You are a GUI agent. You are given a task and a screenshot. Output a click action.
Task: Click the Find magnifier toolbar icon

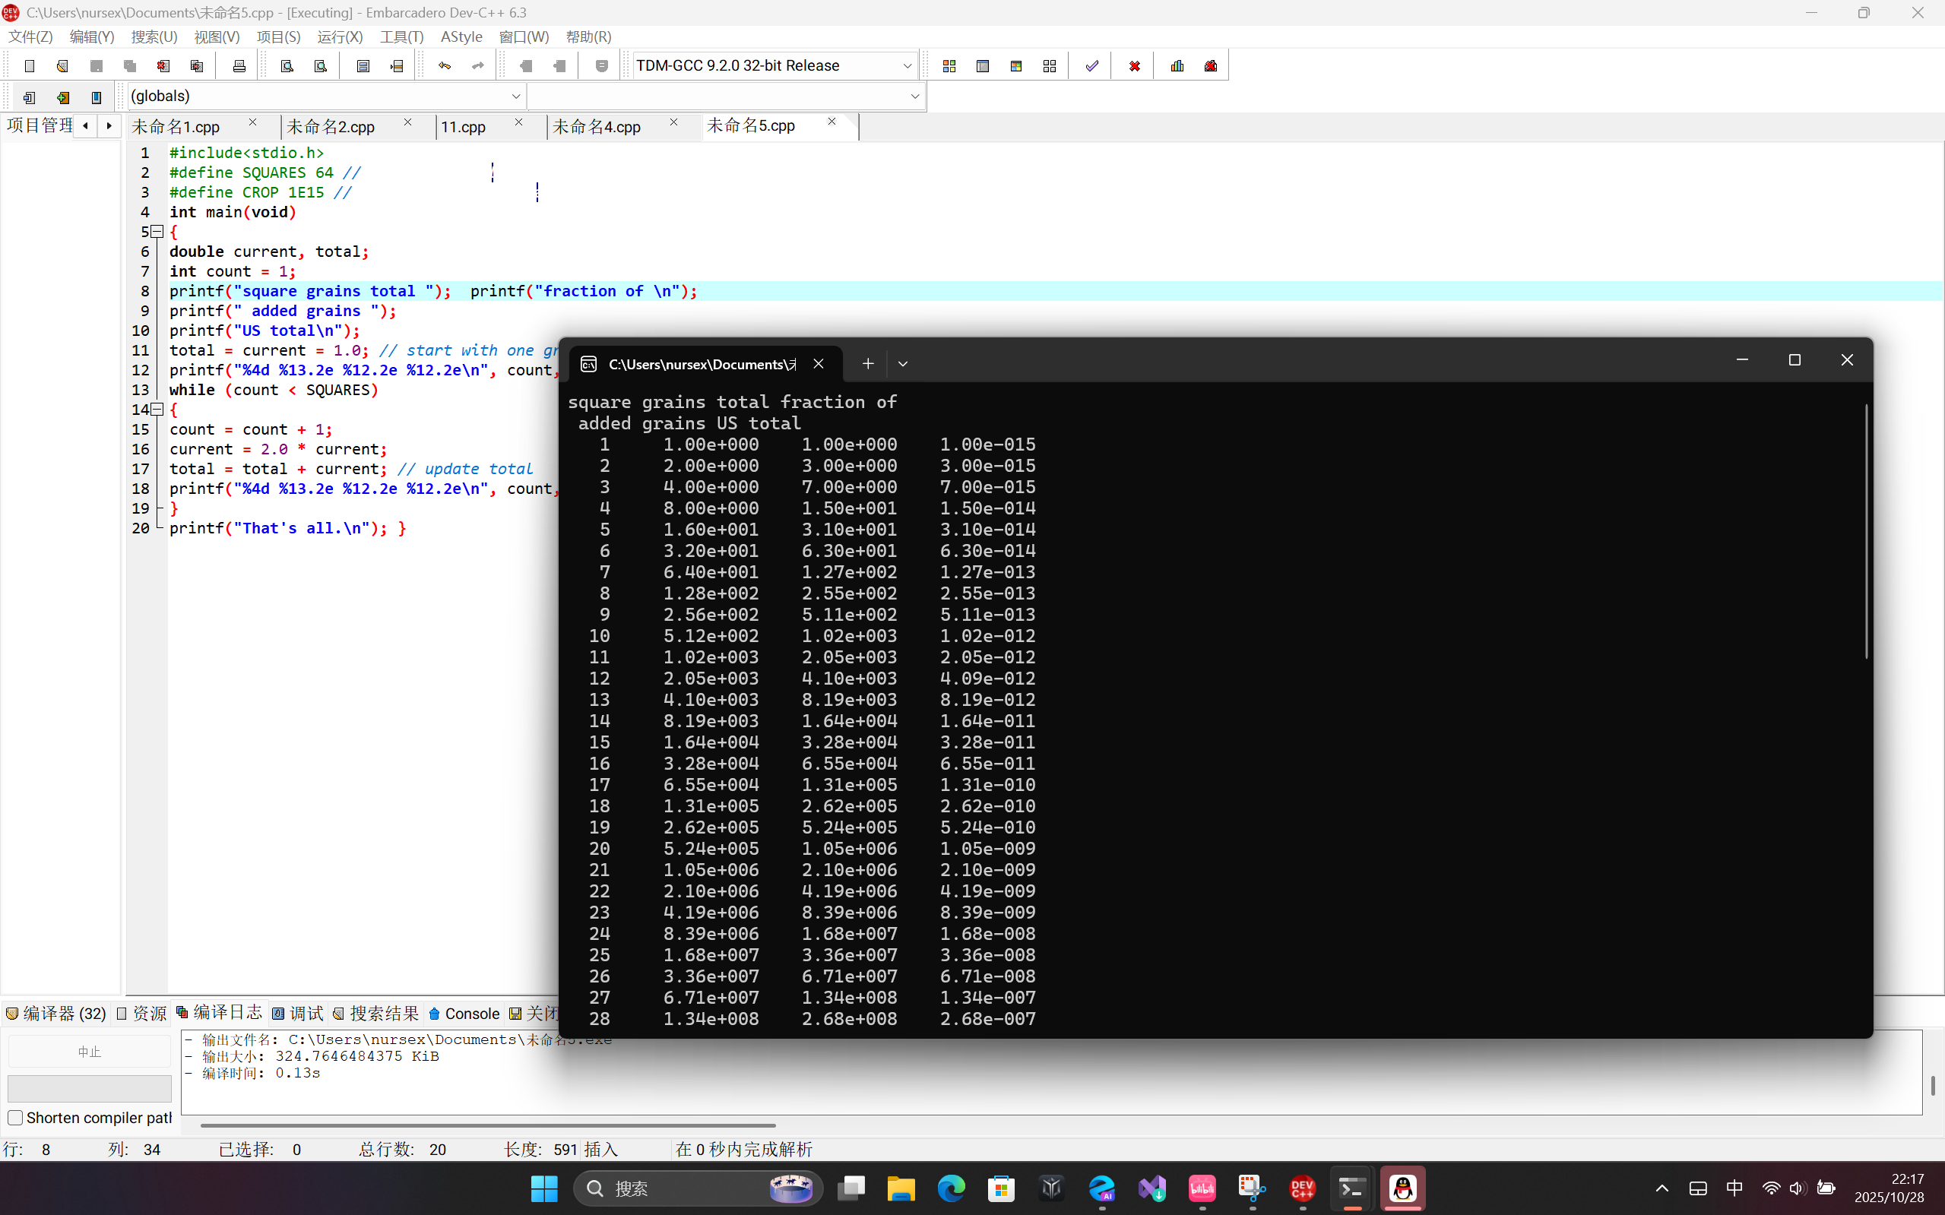click(287, 66)
